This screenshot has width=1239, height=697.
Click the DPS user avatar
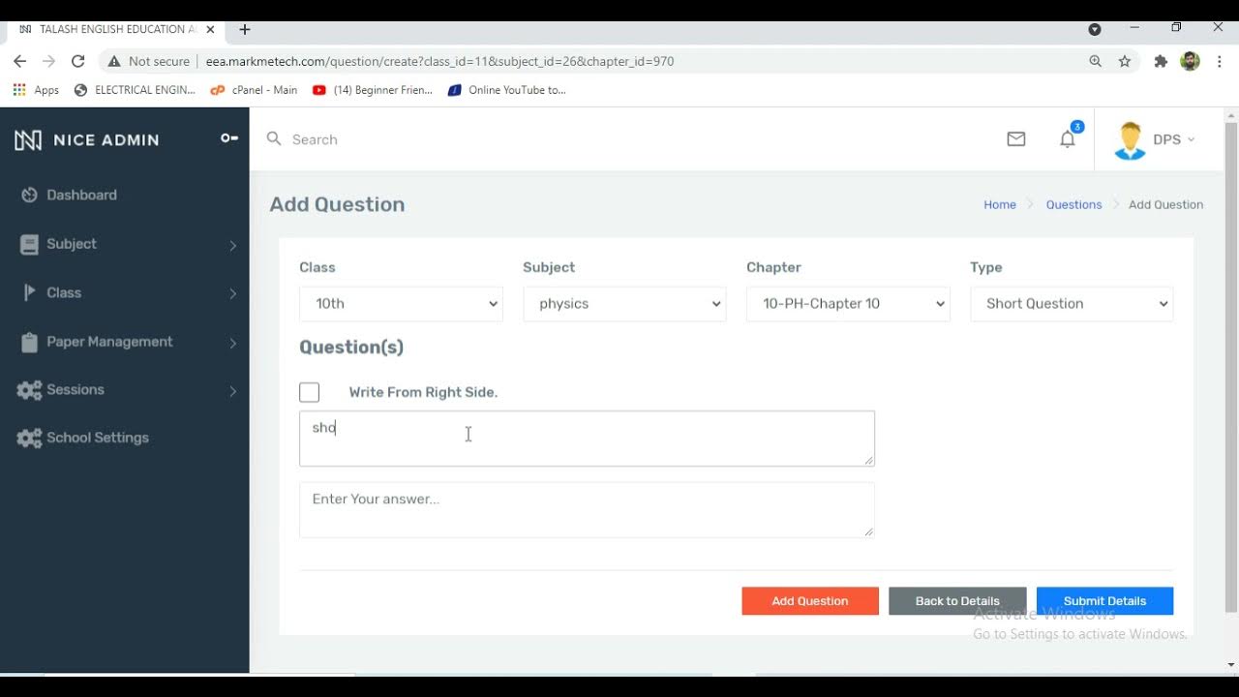1130,140
